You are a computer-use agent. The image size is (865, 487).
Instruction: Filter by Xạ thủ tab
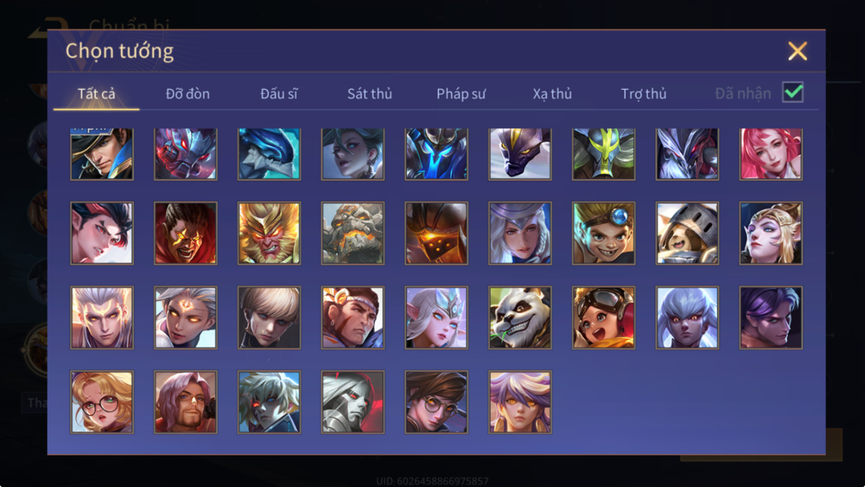(x=552, y=94)
